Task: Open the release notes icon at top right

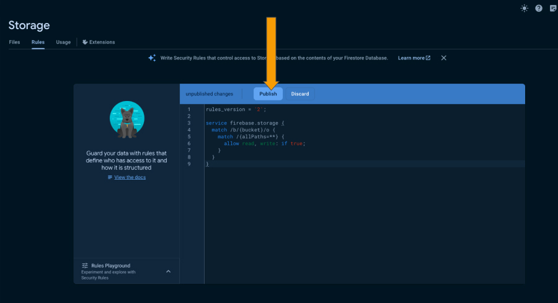Action: point(553,8)
